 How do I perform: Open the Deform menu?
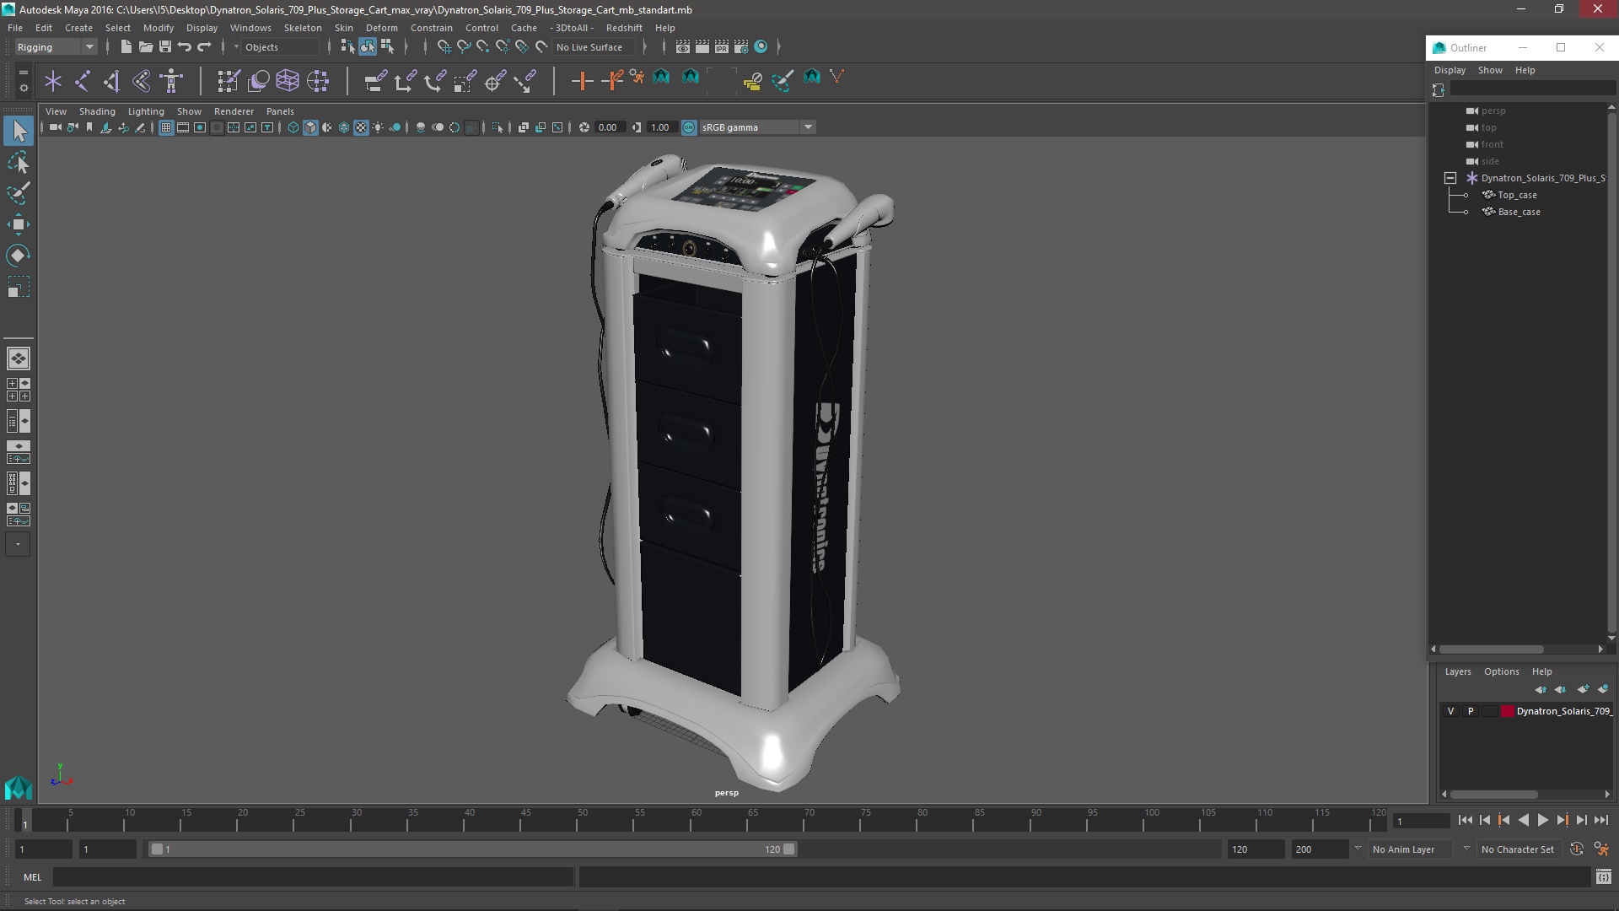(x=381, y=28)
